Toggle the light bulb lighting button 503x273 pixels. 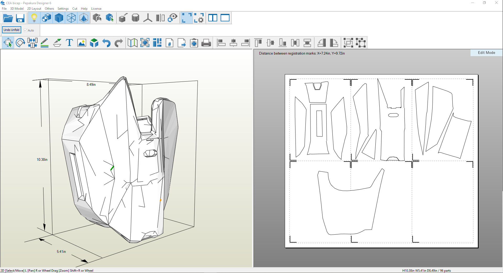[x=34, y=18]
